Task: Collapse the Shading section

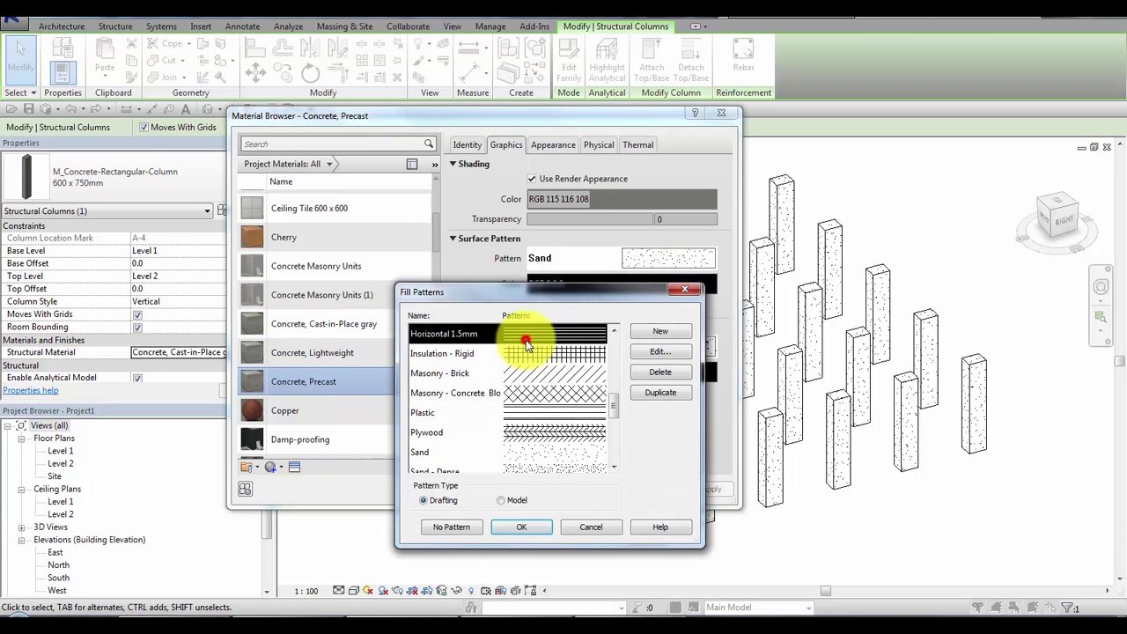Action: (x=453, y=164)
